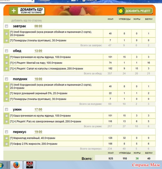Click the Добавить еду button

pos(27,11)
